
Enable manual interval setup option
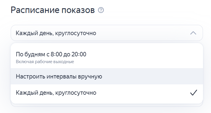pos(107,76)
